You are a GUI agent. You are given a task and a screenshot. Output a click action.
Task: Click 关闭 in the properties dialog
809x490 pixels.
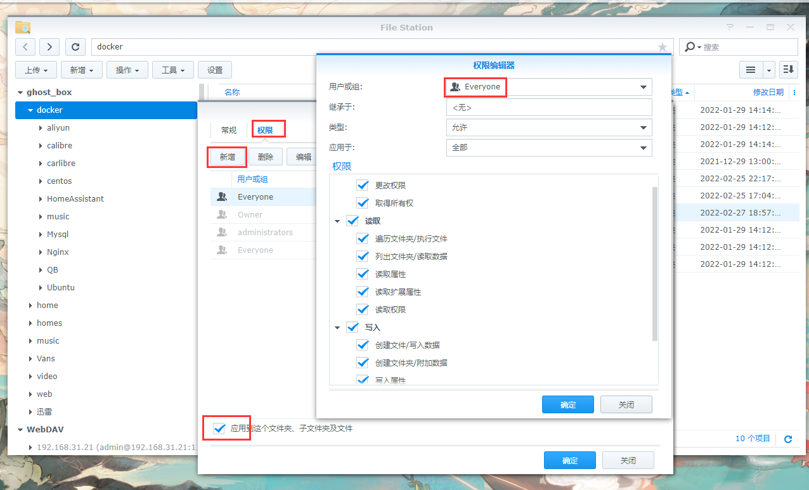(628, 460)
